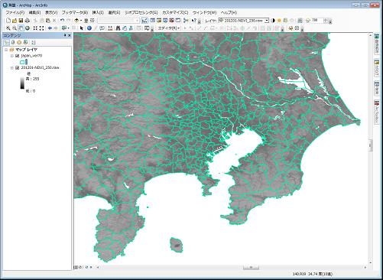
Task: Select the Zoom Out magnifier tool
Action: tap(15, 28)
